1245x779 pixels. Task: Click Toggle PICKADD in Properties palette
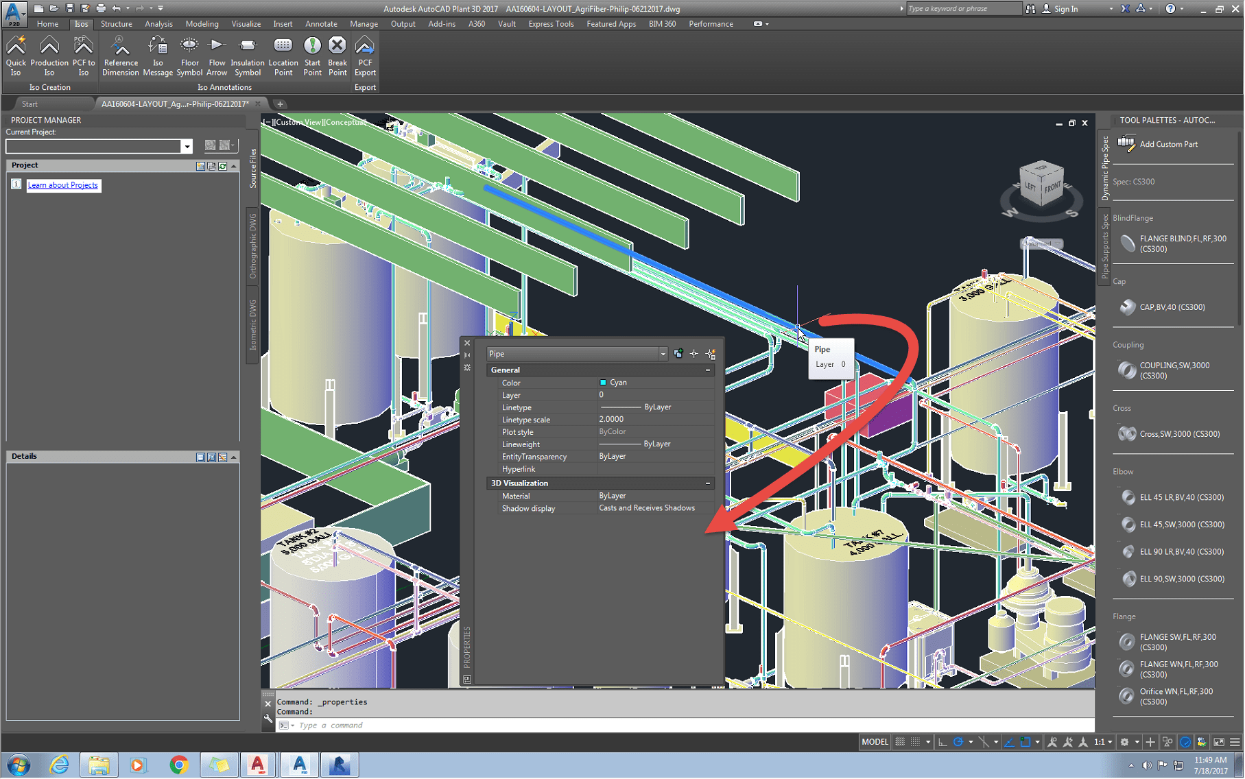(678, 354)
